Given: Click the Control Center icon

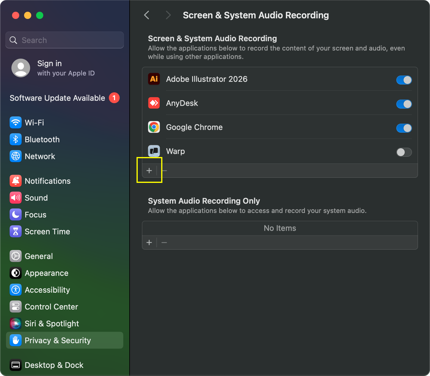Looking at the screenshot, I should coord(16,307).
